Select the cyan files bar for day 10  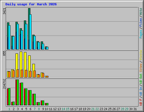(x=47, y=48)
